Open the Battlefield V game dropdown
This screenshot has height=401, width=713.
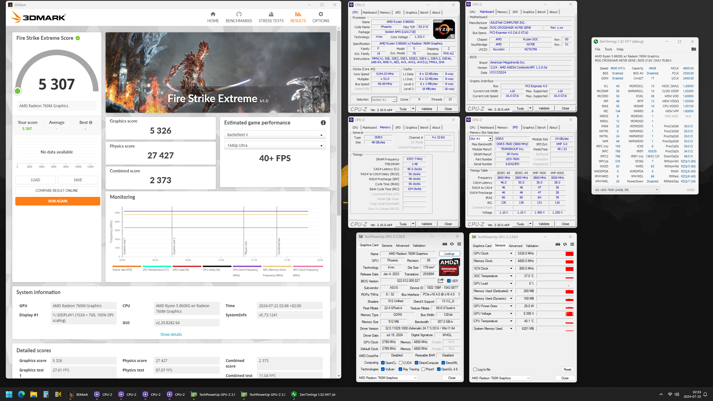275,135
